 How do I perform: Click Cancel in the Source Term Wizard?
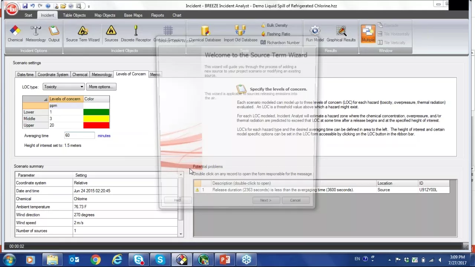[x=295, y=200]
